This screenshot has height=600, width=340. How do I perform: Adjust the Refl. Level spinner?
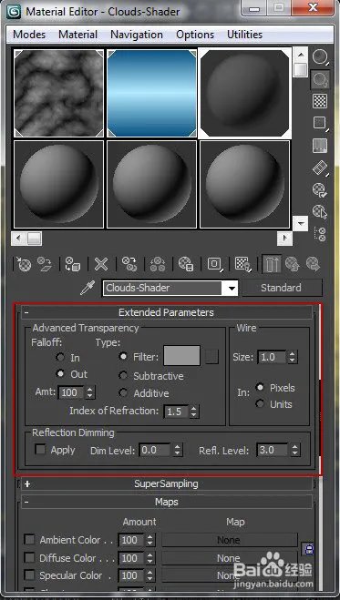[294, 450]
